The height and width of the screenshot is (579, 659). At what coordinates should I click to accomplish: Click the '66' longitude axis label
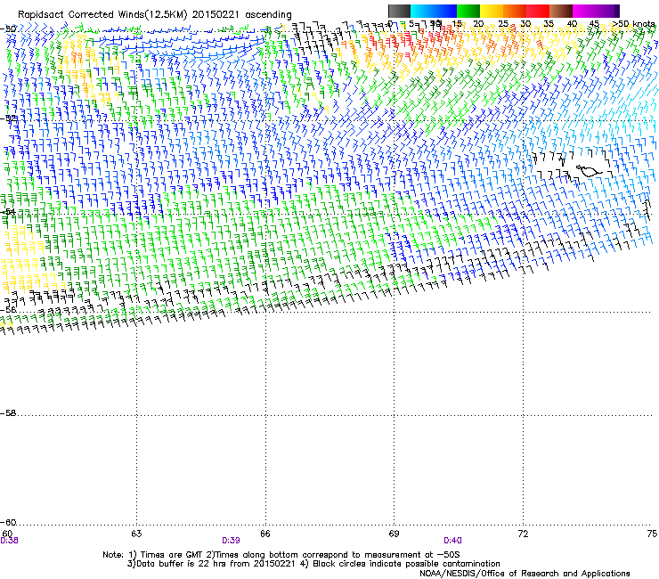click(265, 534)
